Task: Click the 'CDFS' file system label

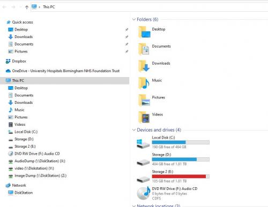Action: (157, 198)
